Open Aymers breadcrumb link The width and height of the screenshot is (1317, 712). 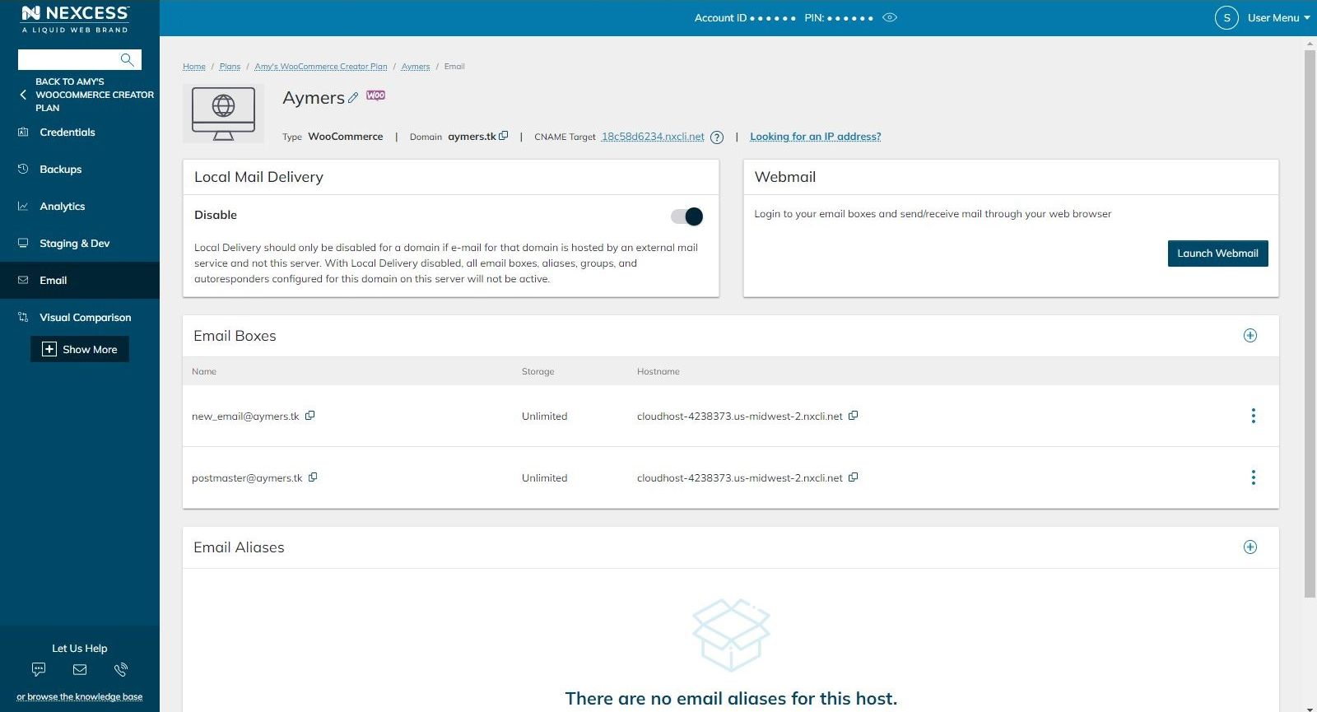pos(416,67)
